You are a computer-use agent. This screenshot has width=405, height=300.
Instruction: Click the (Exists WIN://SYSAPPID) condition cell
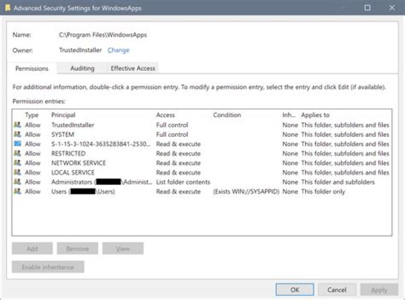pyautogui.click(x=246, y=191)
